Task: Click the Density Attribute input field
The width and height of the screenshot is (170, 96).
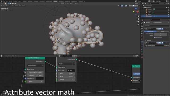Action: pyautogui.click(x=40, y=78)
